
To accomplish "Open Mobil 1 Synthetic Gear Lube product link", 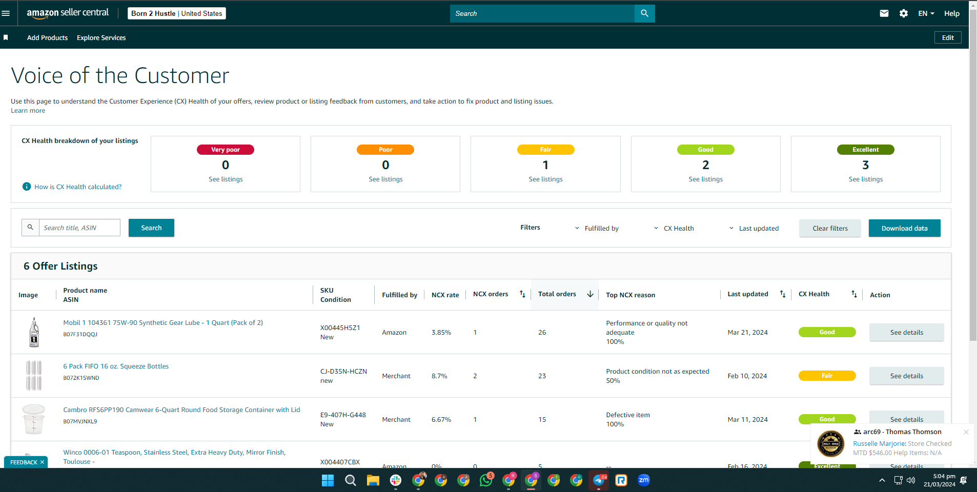I will (163, 322).
